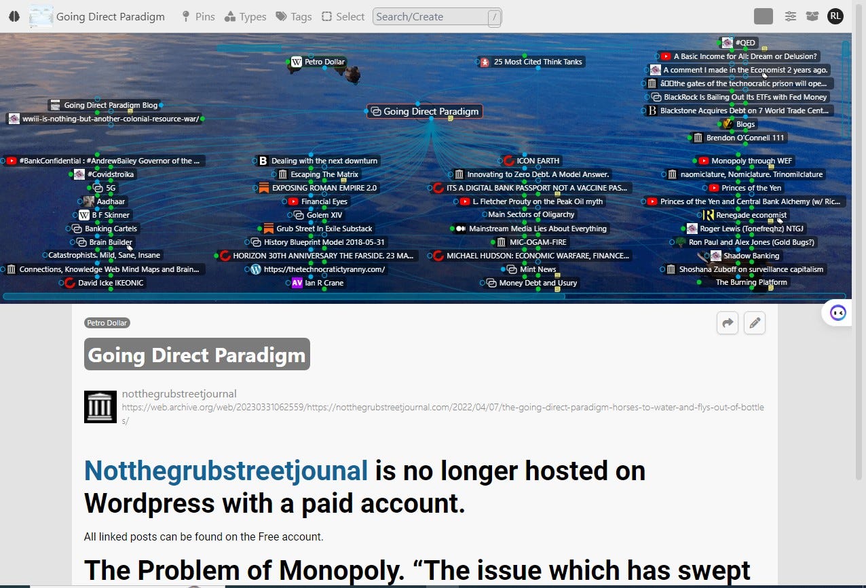
Task: Click the YouTube icon on Financial Eyes
Action: (293, 201)
